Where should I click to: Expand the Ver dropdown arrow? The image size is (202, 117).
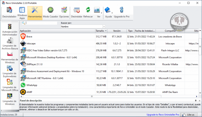102,13
